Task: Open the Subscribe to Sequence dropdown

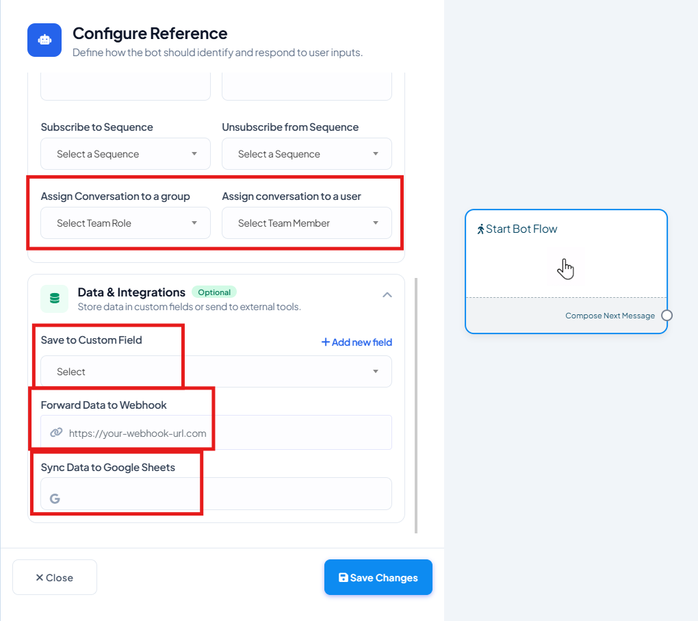Action: [x=125, y=153]
